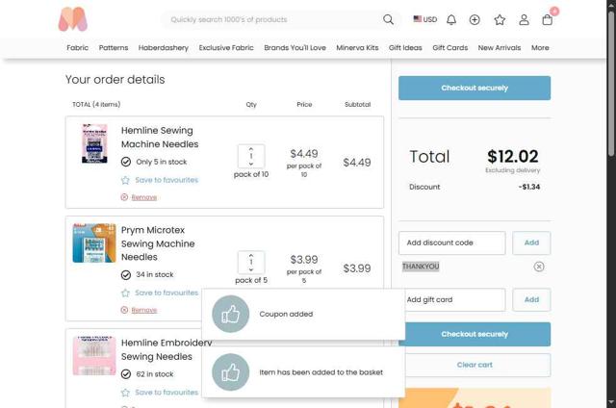Open the Gift Cards menu
616x408 pixels.
click(x=450, y=47)
